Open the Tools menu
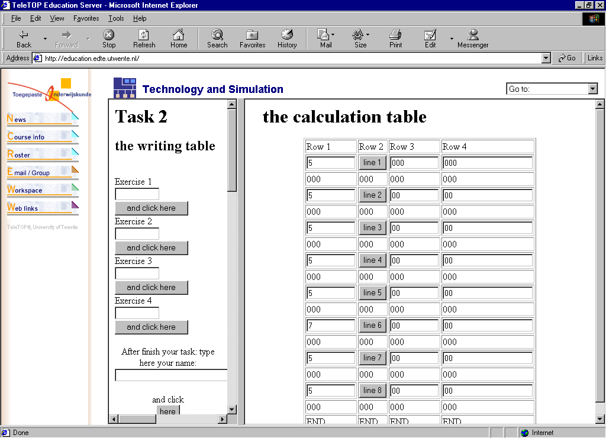This screenshot has width=606, height=438. [116, 18]
